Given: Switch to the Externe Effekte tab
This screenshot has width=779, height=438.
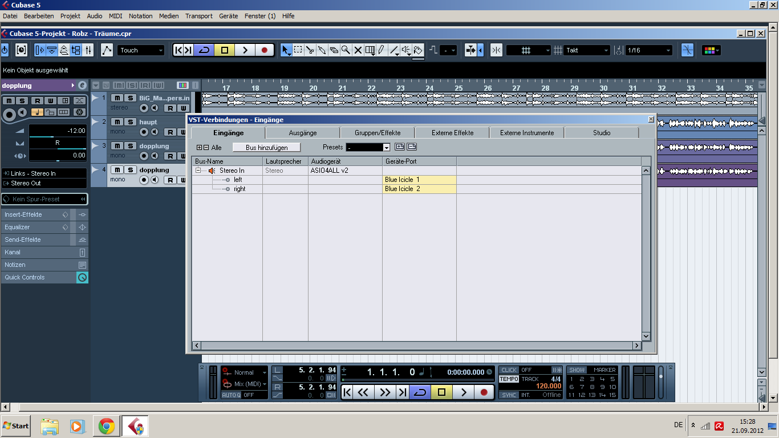Looking at the screenshot, I should (x=452, y=133).
